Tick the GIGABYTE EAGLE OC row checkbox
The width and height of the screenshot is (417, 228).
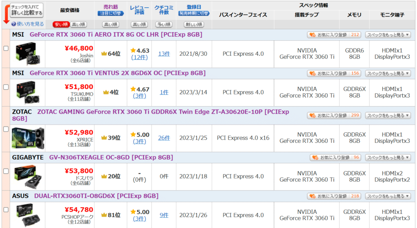[6, 171]
